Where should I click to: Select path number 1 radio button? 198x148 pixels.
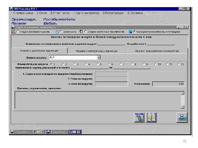51,64
